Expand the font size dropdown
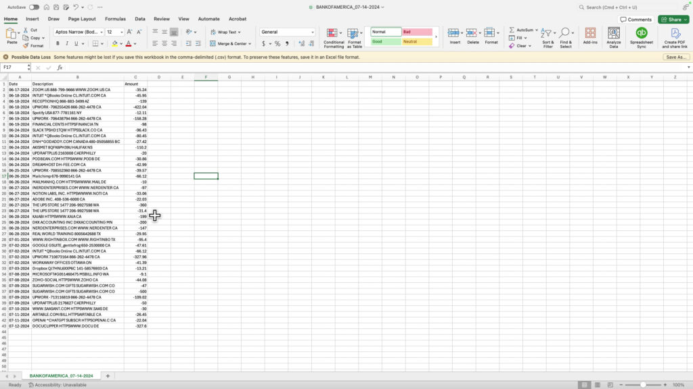 122,32
